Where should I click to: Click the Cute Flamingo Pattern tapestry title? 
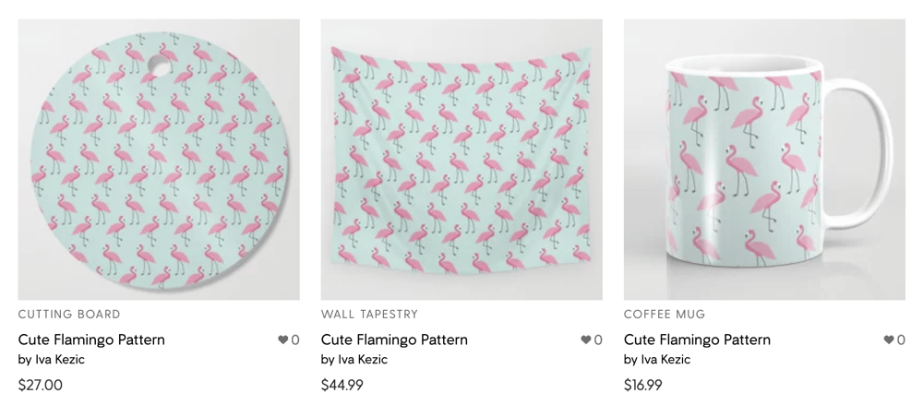(394, 340)
